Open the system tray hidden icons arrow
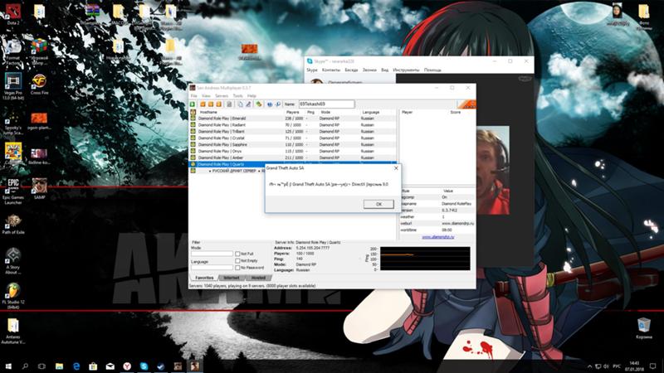The width and height of the screenshot is (664, 373). (x=589, y=366)
